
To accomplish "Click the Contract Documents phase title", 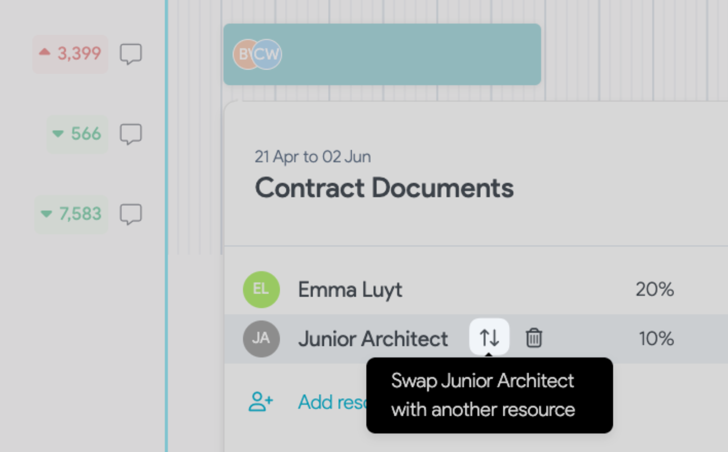I will coord(384,188).
